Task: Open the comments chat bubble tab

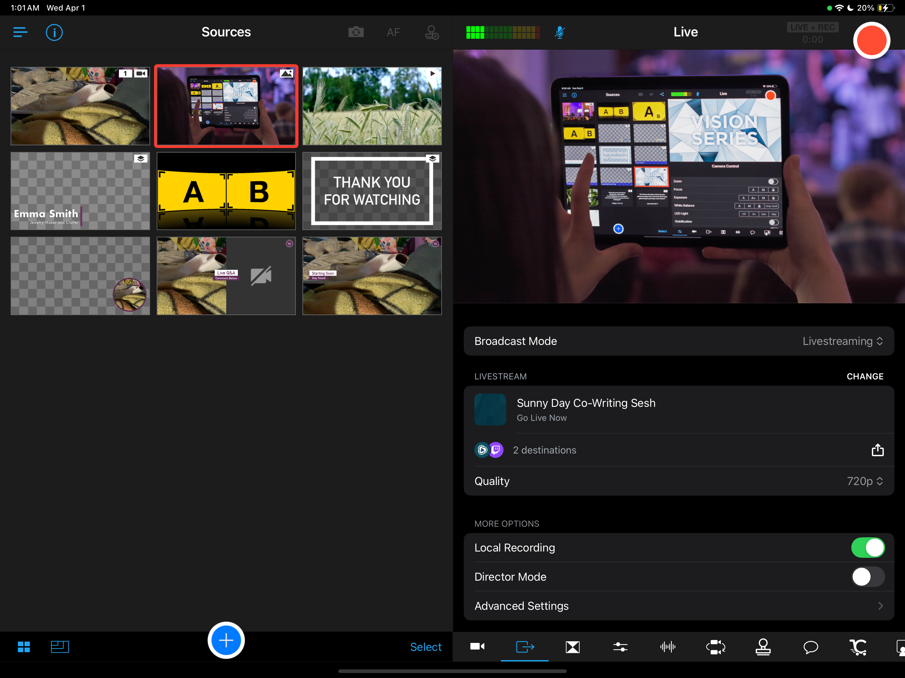Action: tap(811, 647)
